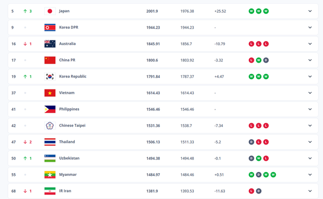Open the Korea Republic team link
The image size is (323, 199).
point(73,77)
